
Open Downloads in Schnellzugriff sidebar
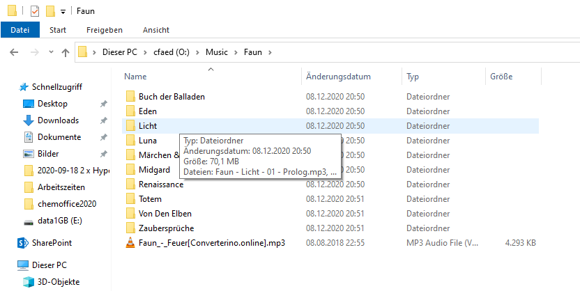tap(58, 120)
